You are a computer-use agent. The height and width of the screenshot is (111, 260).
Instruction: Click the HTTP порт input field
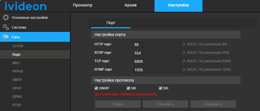[158, 45]
